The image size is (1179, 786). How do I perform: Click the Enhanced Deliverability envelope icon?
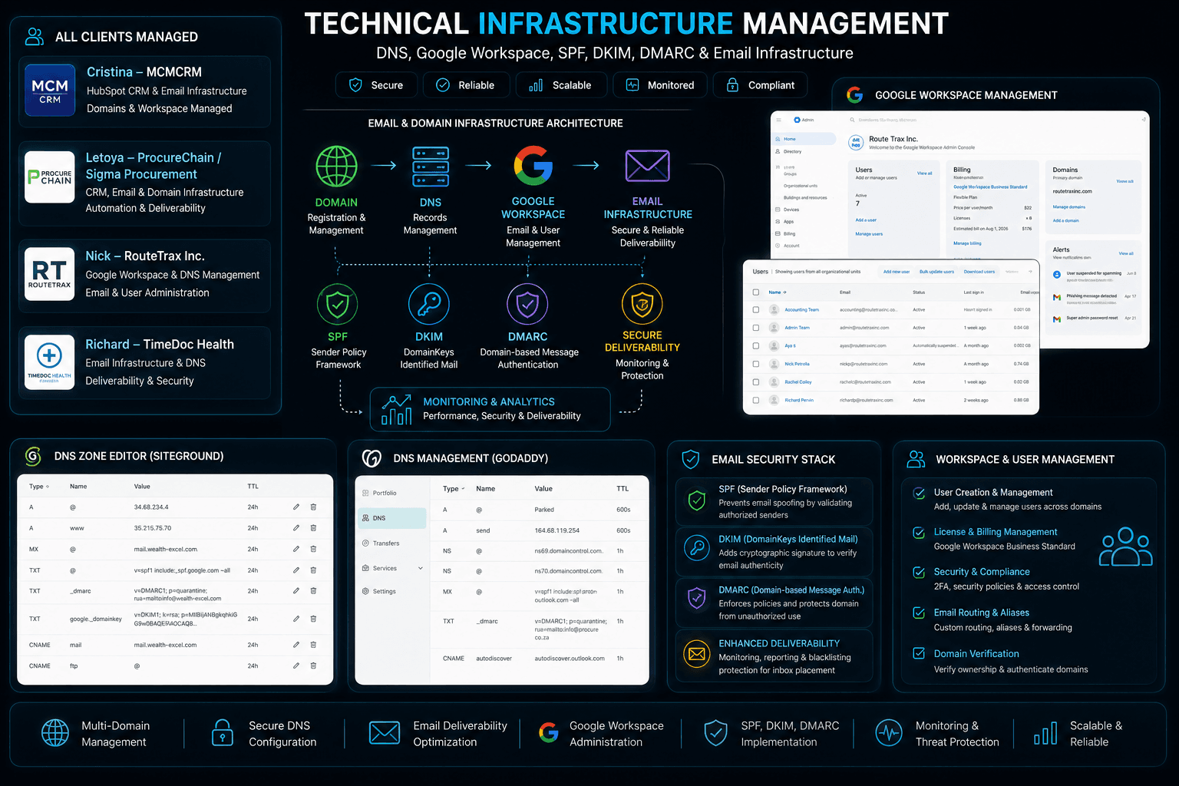[697, 654]
